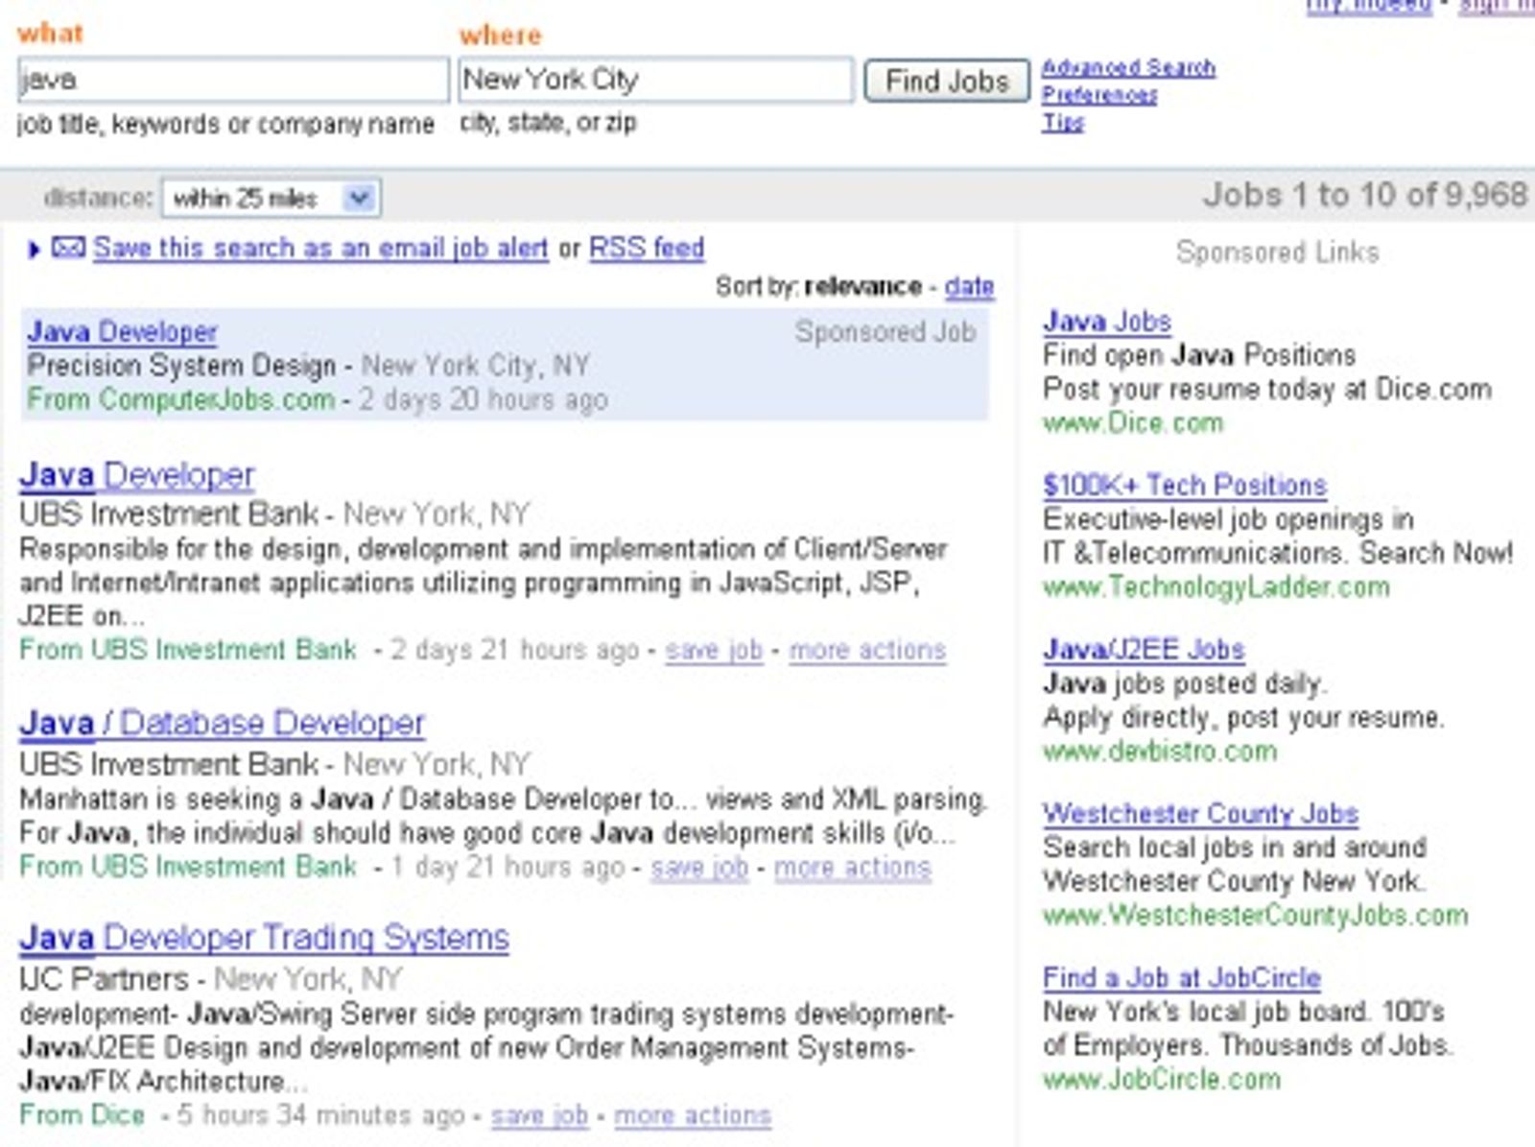This screenshot has height=1147, width=1535.
Task: Click the Find Jobs button
Action: pyautogui.click(x=947, y=81)
